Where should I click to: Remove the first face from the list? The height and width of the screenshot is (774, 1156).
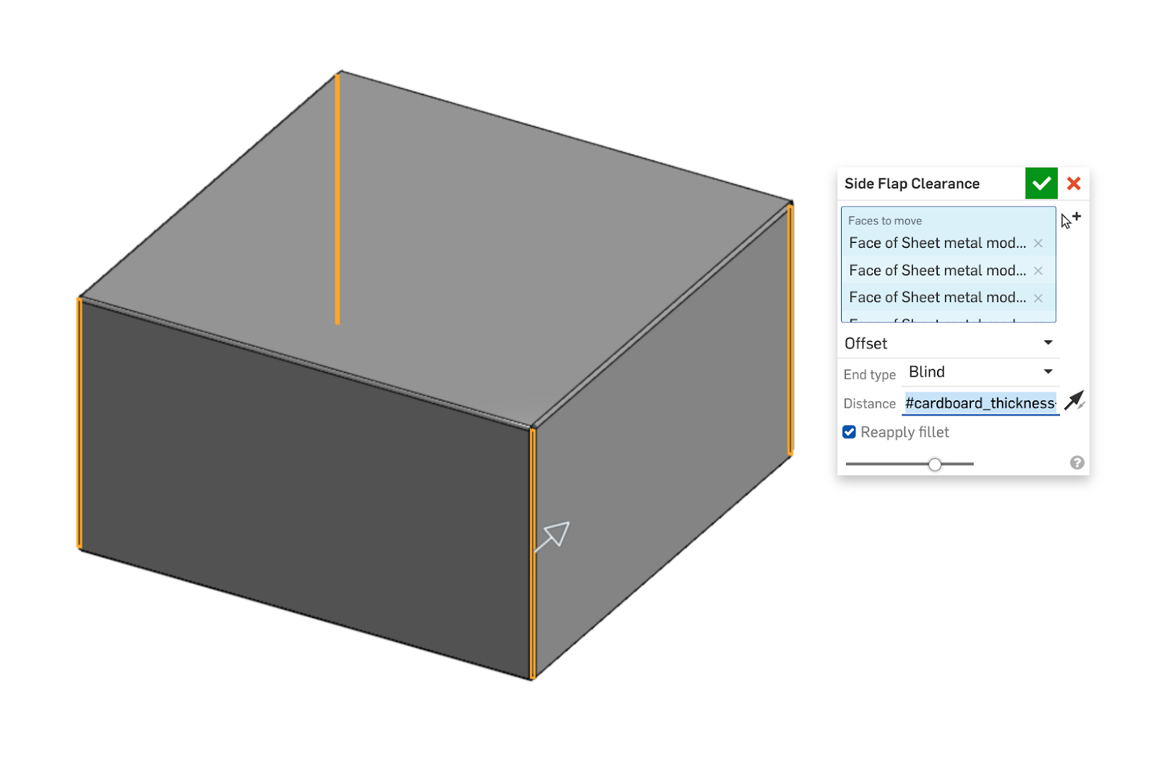(1038, 244)
